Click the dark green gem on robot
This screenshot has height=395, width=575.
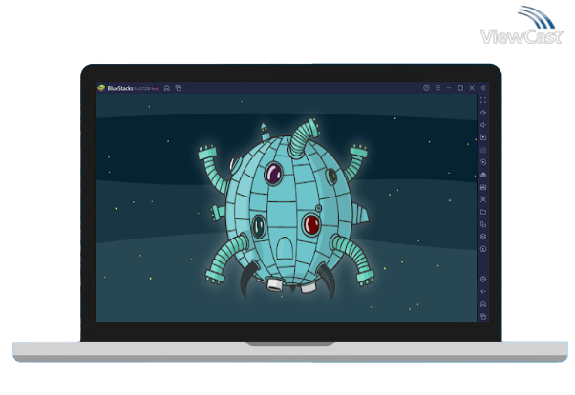[259, 225]
